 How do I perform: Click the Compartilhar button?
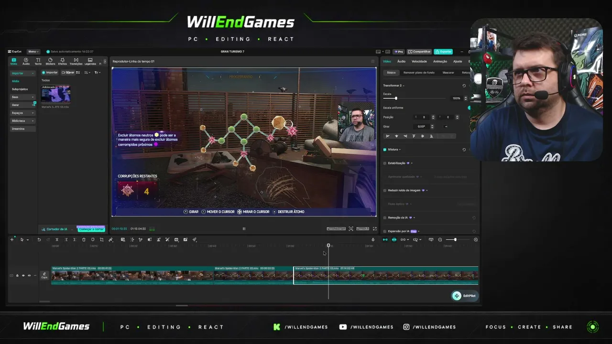point(419,52)
